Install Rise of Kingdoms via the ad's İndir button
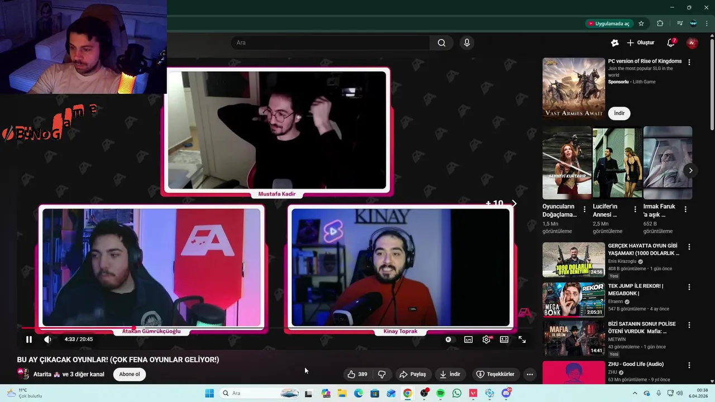 coord(619,113)
